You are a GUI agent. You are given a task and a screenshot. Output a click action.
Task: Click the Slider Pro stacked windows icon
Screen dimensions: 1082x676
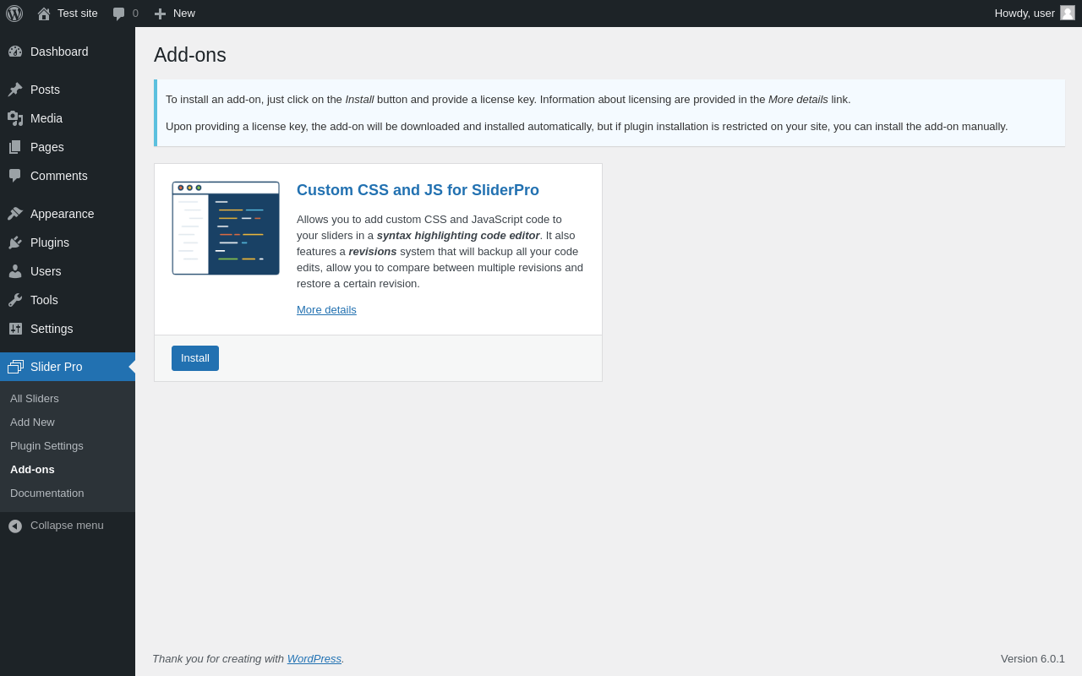[x=15, y=367]
